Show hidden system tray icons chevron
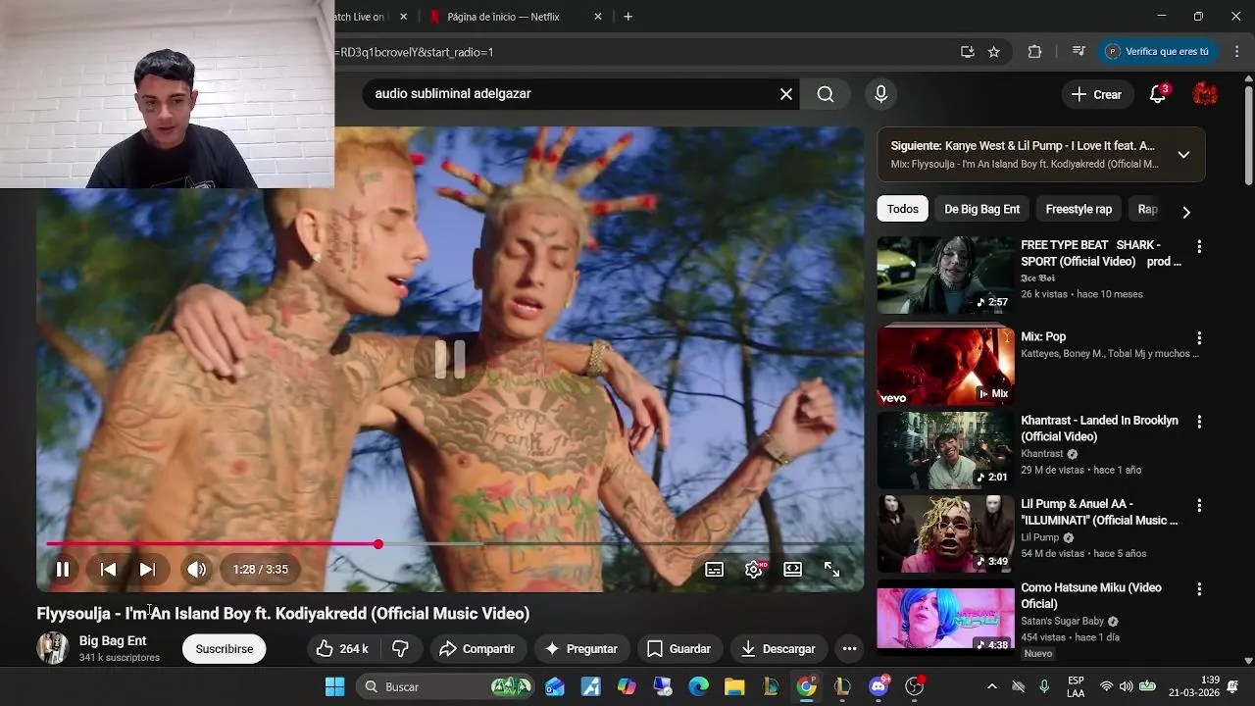Viewport: 1255px width, 706px height. 991,686
